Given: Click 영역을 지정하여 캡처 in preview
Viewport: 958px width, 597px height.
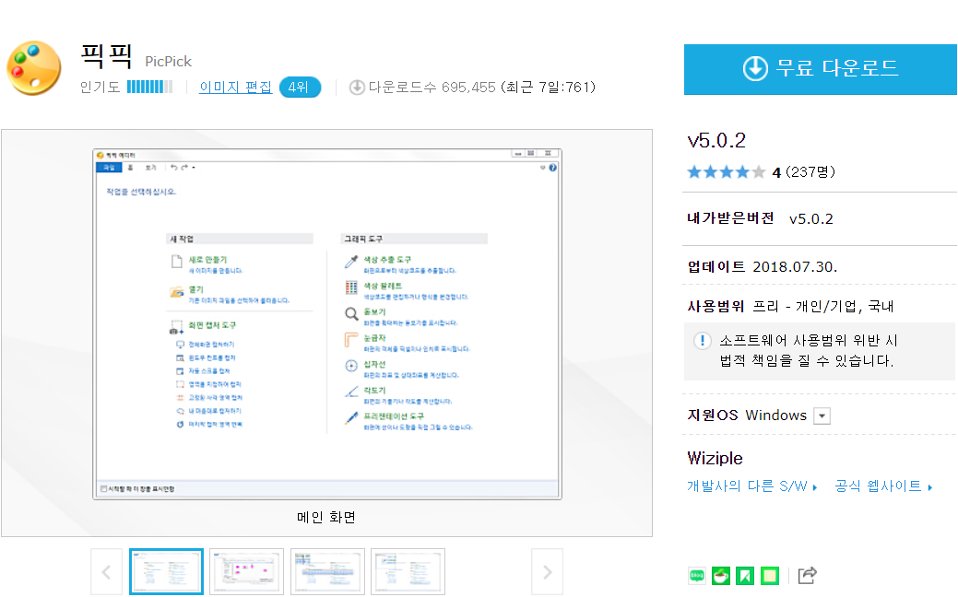Looking at the screenshot, I should tap(215, 384).
